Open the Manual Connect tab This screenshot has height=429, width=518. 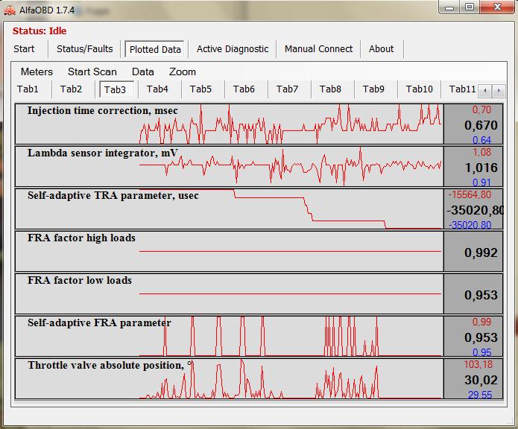pyautogui.click(x=318, y=49)
